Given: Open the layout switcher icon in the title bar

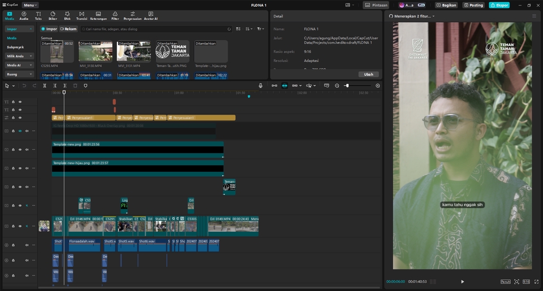Looking at the screenshot, I should 348,5.
